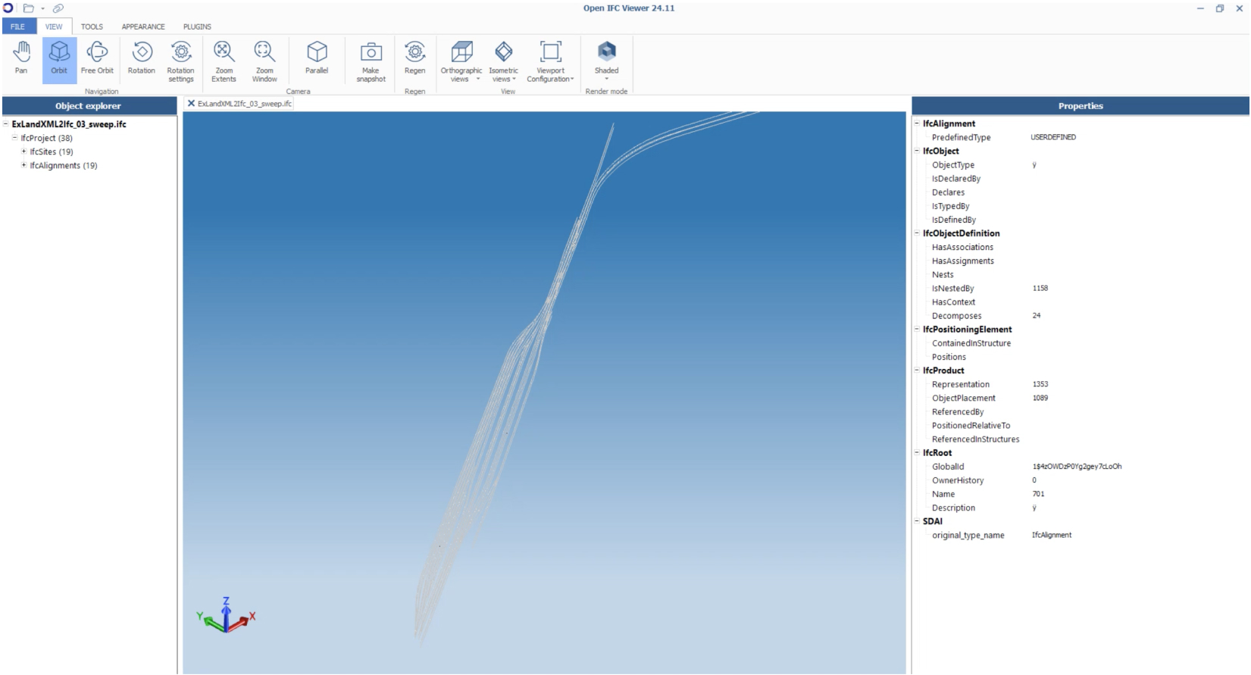The image size is (1251, 675).
Task: Select the Pan navigation tool
Action: (x=21, y=58)
